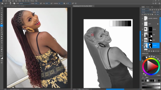Hide the Body layer
161x90 pixels.
[x=142, y=40]
